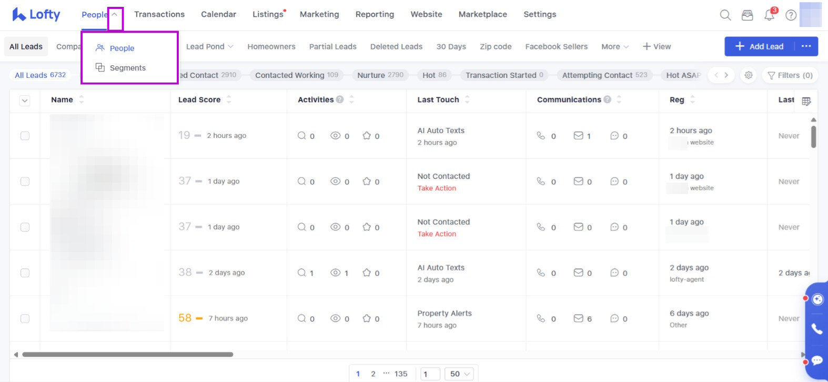Check the first lead row checkbox
Screen dimensions: 828x382
click(x=25, y=136)
